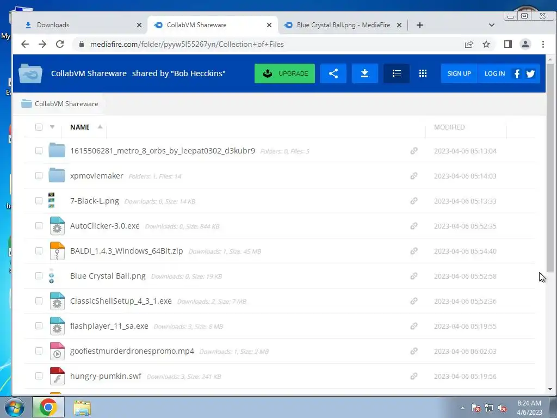The image size is (557, 418).
Task: Open the tab search chevron dropdown
Action: pyautogui.click(x=492, y=25)
